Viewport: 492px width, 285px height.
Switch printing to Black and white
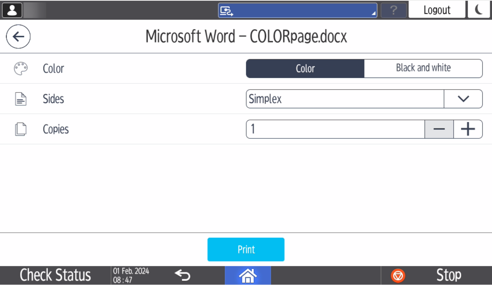[423, 68]
